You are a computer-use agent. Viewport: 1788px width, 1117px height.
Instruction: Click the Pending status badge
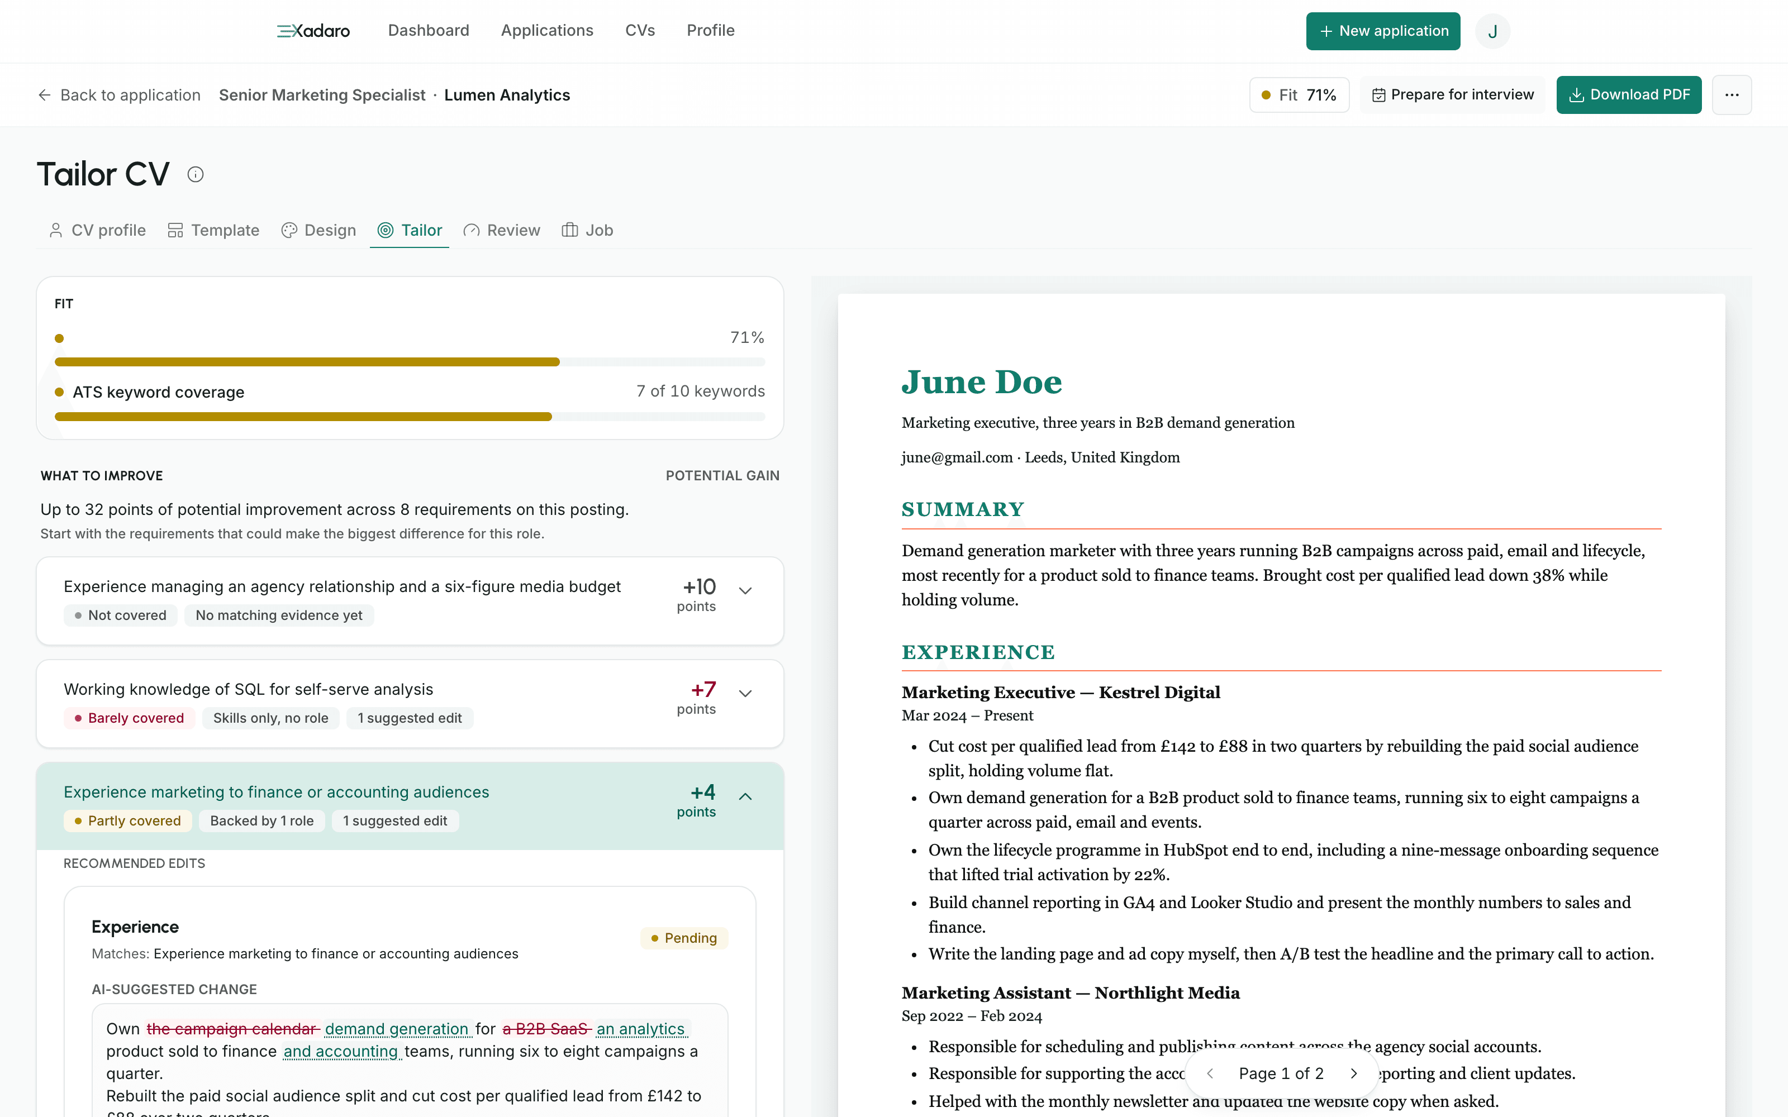click(x=684, y=938)
